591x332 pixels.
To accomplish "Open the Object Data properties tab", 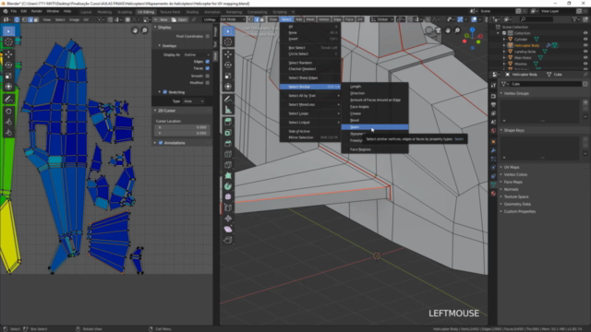I will click(493, 184).
